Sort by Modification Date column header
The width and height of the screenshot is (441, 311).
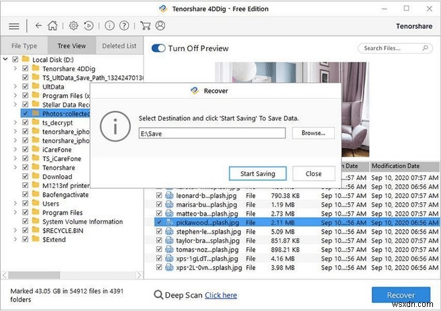(x=405, y=166)
